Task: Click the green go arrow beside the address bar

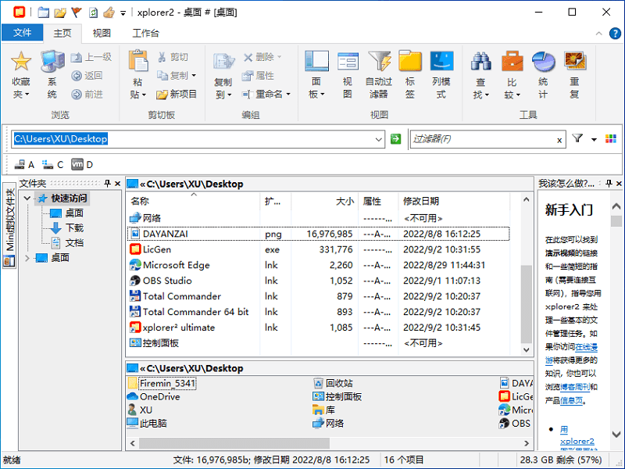Action: coord(395,138)
